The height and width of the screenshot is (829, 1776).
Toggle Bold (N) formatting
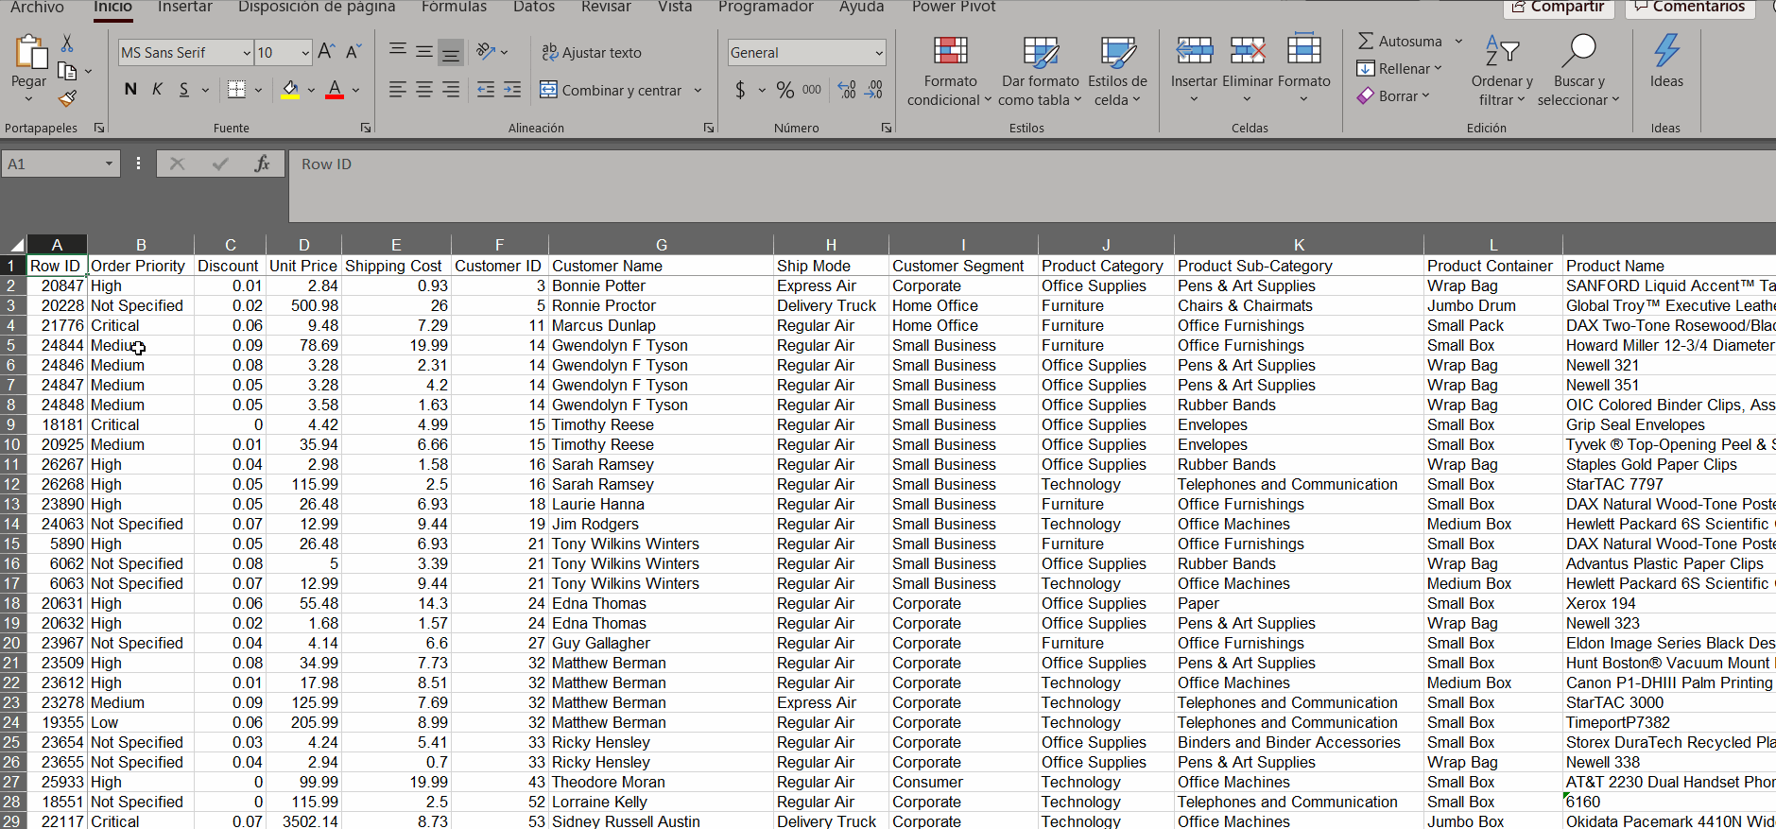[x=130, y=90]
